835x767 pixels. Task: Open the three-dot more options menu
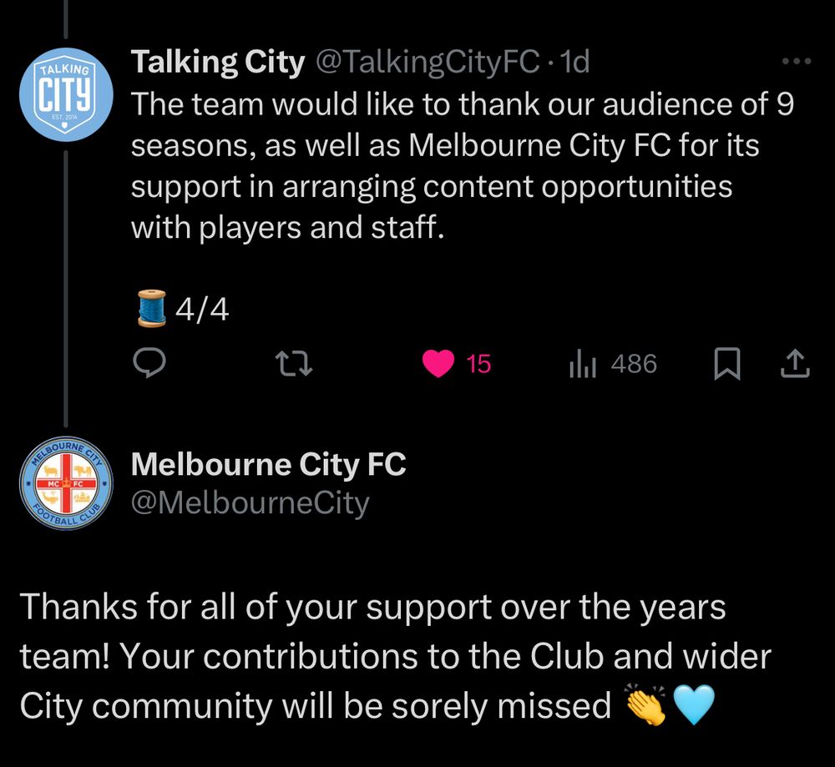pyautogui.click(x=795, y=62)
